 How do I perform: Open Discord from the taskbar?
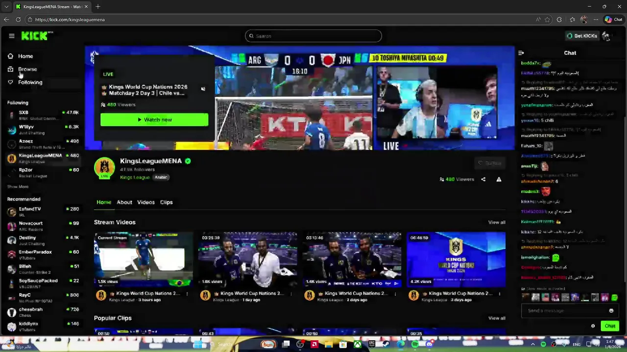[x=429, y=345]
